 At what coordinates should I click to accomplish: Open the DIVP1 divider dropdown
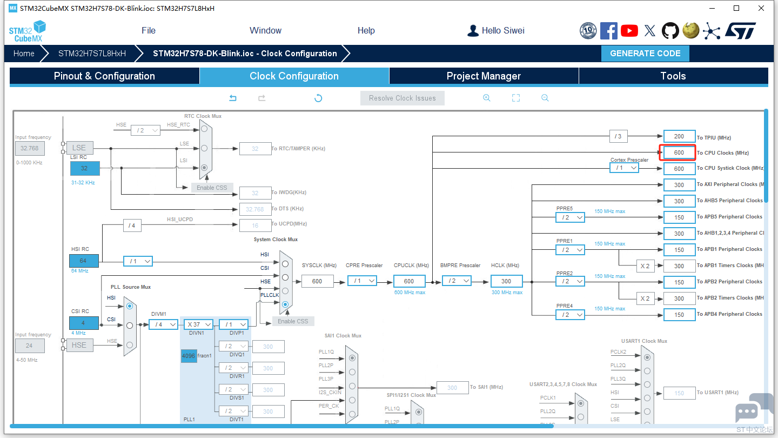(x=233, y=324)
